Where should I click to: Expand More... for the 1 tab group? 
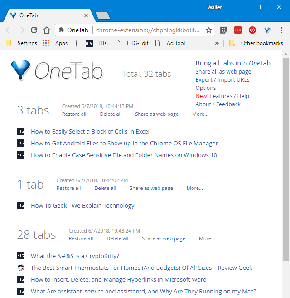point(195,188)
